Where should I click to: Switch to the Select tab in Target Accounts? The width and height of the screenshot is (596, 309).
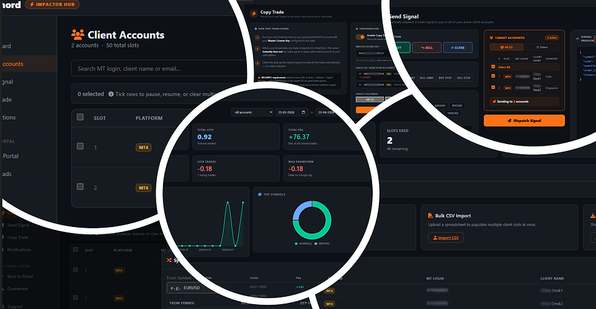pos(542,47)
